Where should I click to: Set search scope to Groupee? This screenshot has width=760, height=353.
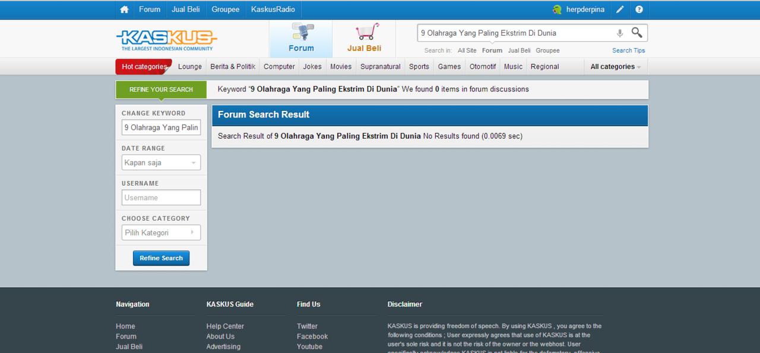(x=547, y=50)
